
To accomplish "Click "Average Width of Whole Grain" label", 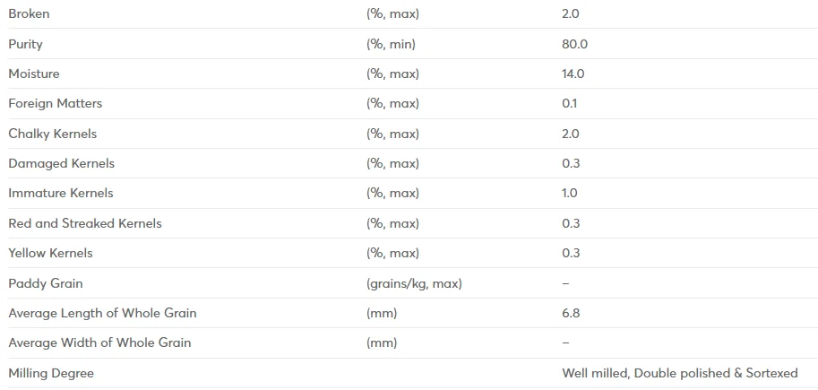I will point(99,342).
